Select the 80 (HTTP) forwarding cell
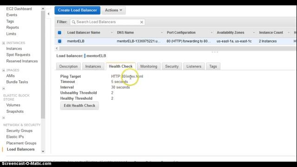This screenshot has height=167, width=297. coord(188,41)
